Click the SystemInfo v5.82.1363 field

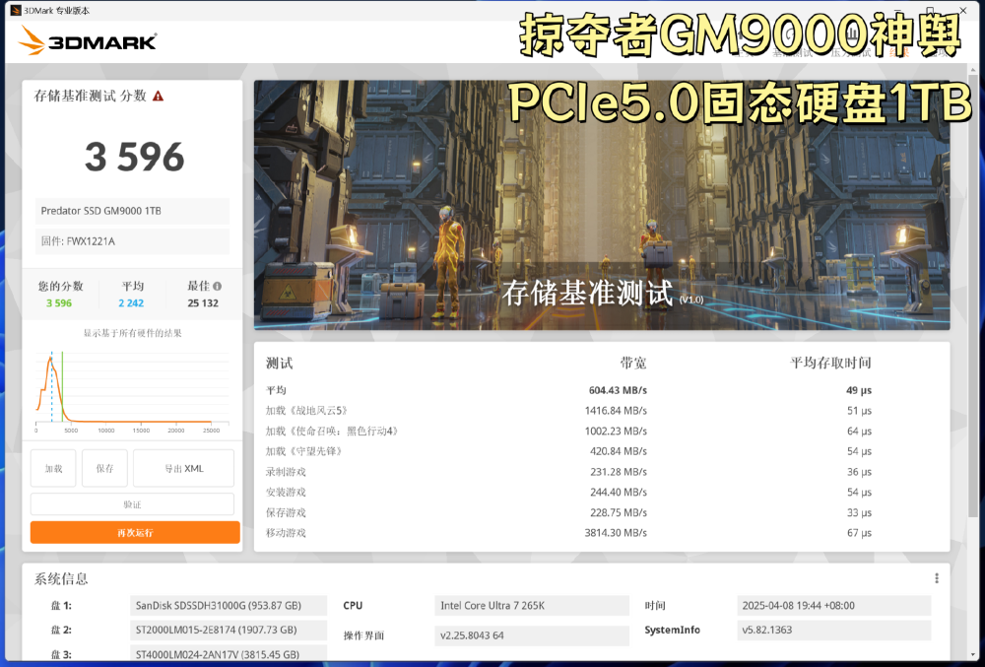click(833, 630)
